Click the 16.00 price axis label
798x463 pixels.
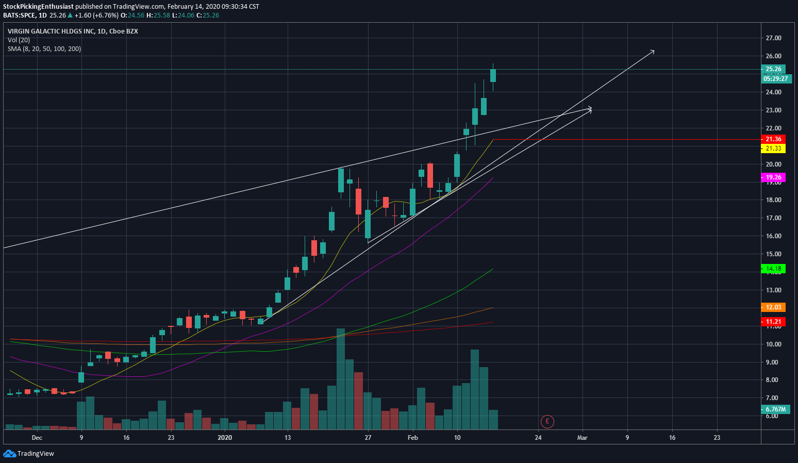point(773,236)
